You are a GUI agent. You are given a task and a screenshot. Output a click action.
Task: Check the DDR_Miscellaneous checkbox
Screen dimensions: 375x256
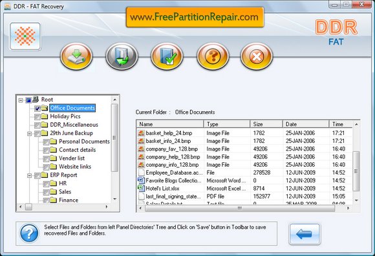(37, 125)
